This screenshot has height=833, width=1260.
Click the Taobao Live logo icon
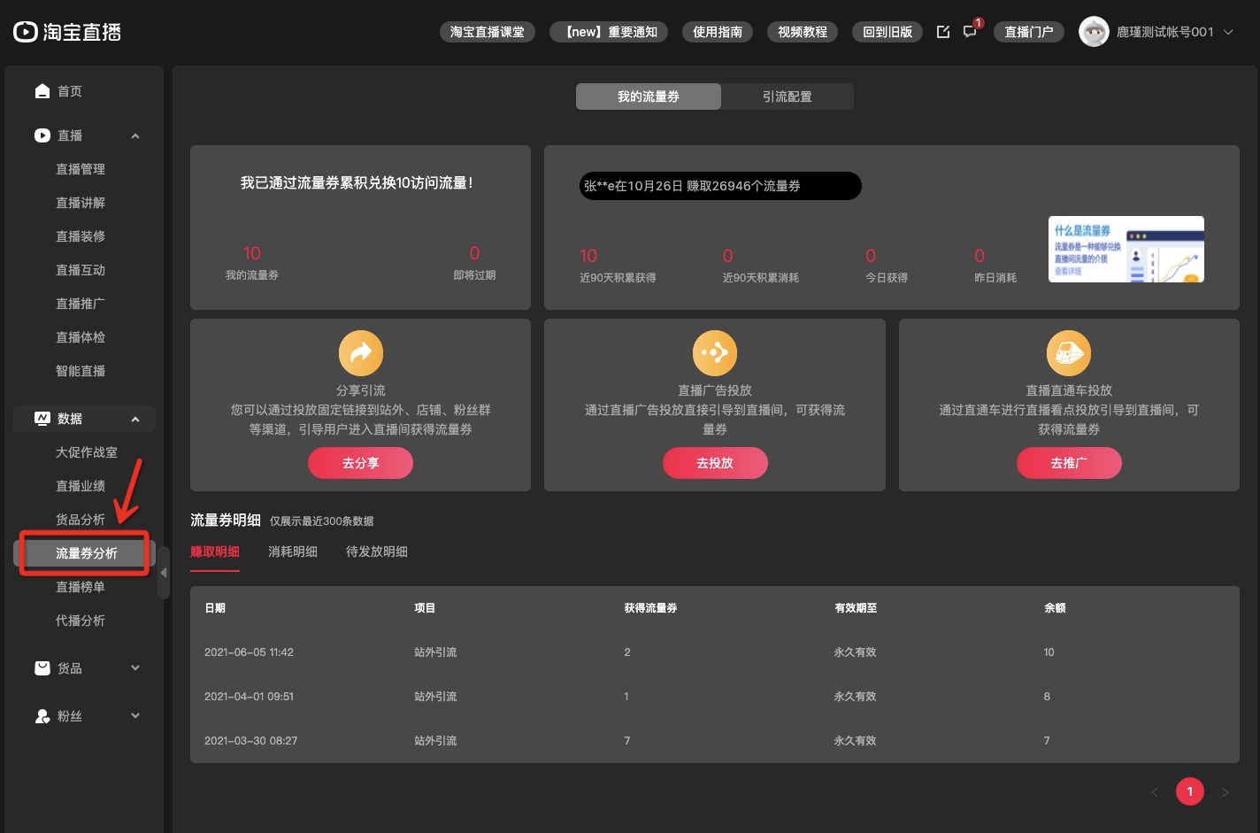[x=24, y=32]
